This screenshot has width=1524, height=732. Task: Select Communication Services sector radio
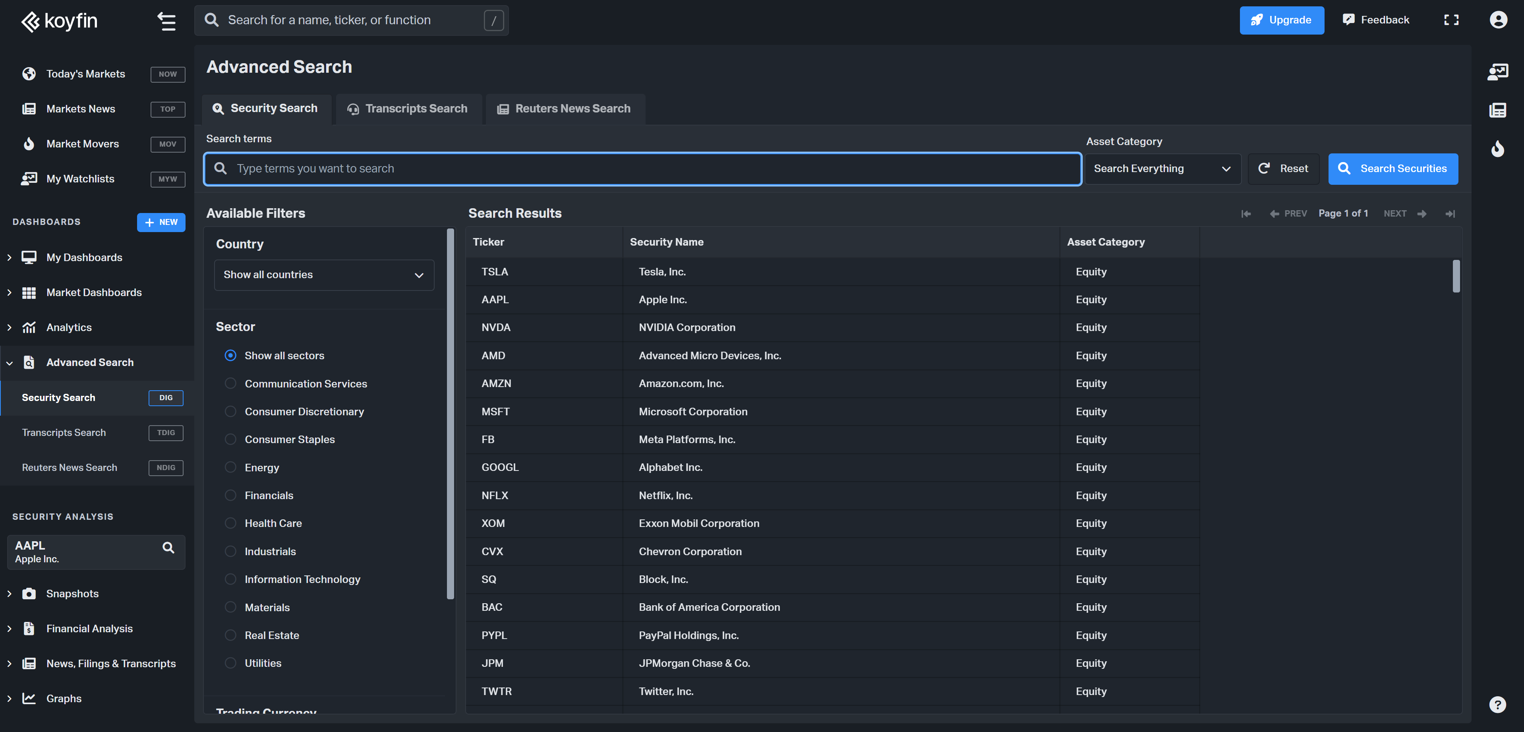(x=230, y=383)
